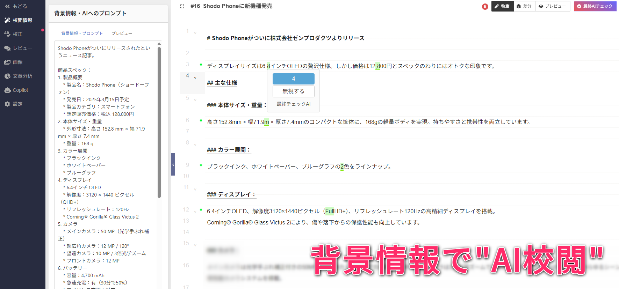Fold 本体サイズ・重量 section at line 5

(x=195, y=100)
